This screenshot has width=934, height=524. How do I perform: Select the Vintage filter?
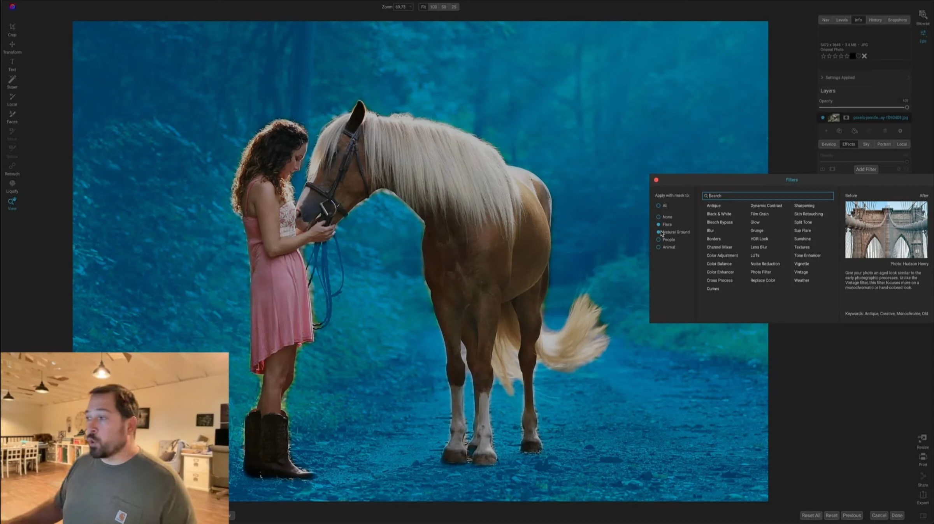pyautogui.click(x=801, y=272)
